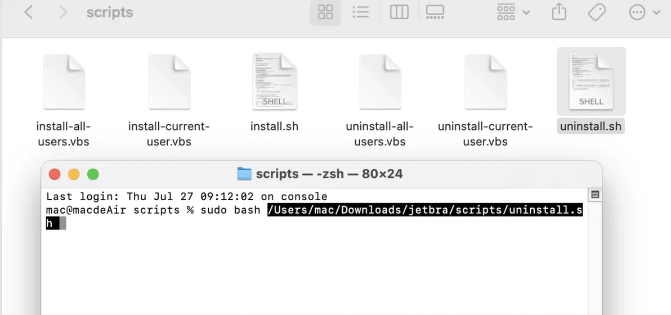Switch to gallery view
The width and height of the screenshot is (671, 315).
pos(435,12)
